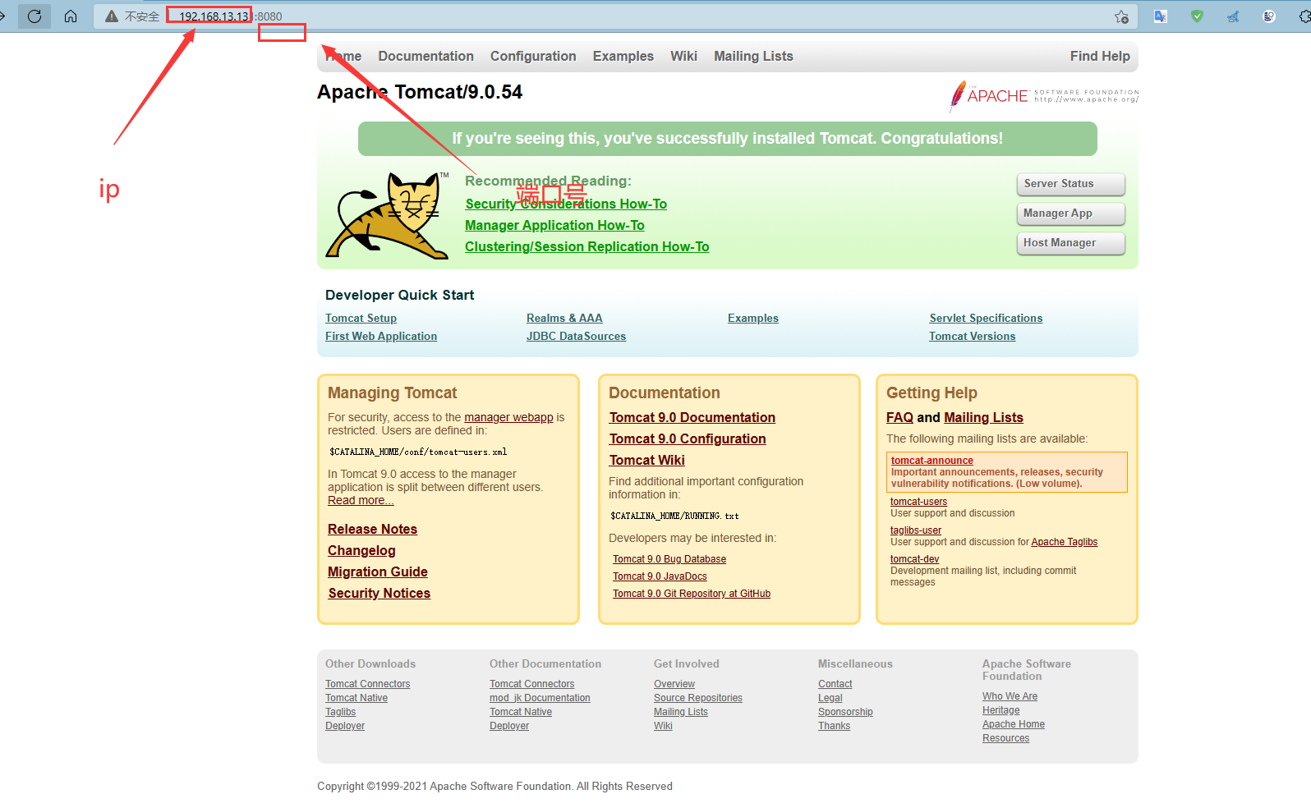Viewport: 1311px width, 808px height.
Task: Open the Google Translate extension icon
Action: [x=1161, y=16]
